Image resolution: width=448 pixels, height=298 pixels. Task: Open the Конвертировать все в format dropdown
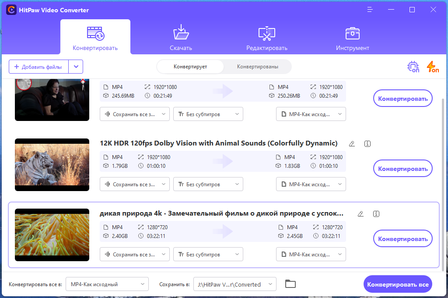click(107, 284)
